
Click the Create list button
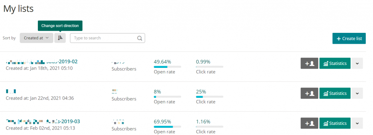(349, 39)
